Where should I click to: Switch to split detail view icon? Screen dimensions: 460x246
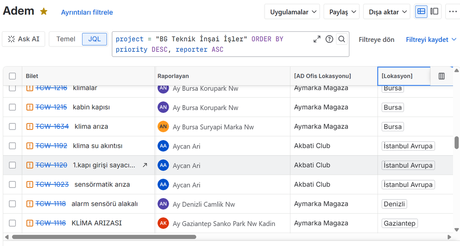tap(434, 12)
